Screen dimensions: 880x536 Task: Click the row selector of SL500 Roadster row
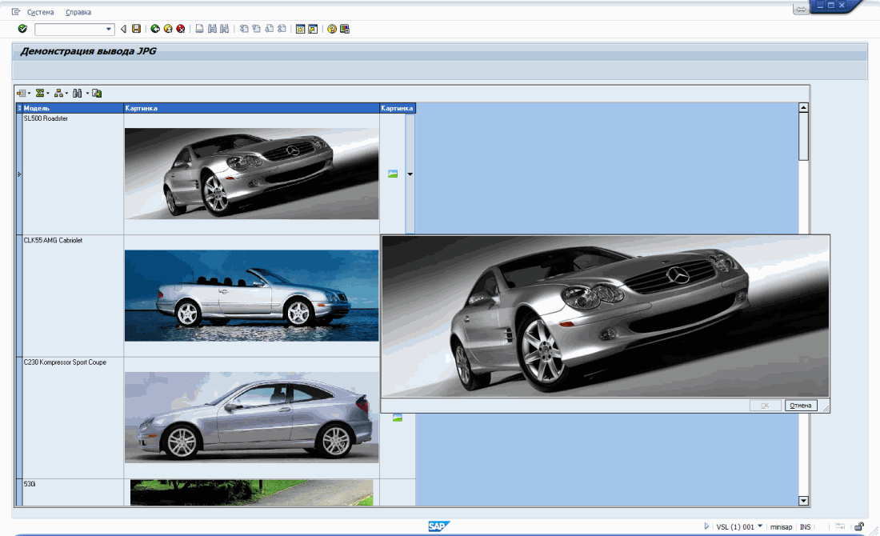tap(19, 174)
